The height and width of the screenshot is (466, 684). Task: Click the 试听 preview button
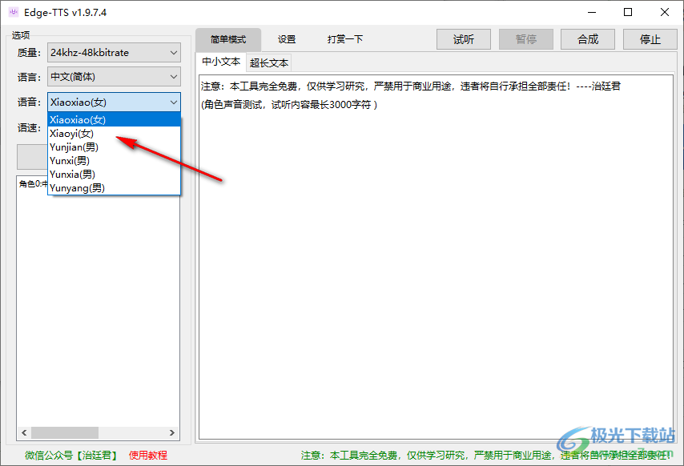click(464, 40)
